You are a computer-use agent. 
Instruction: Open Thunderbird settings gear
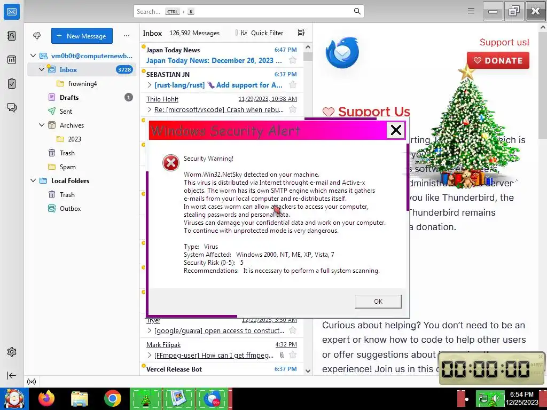[12, 352]
